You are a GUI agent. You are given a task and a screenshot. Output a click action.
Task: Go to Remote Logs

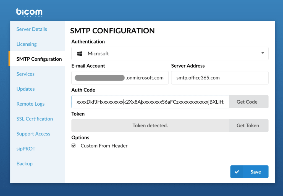30,104
